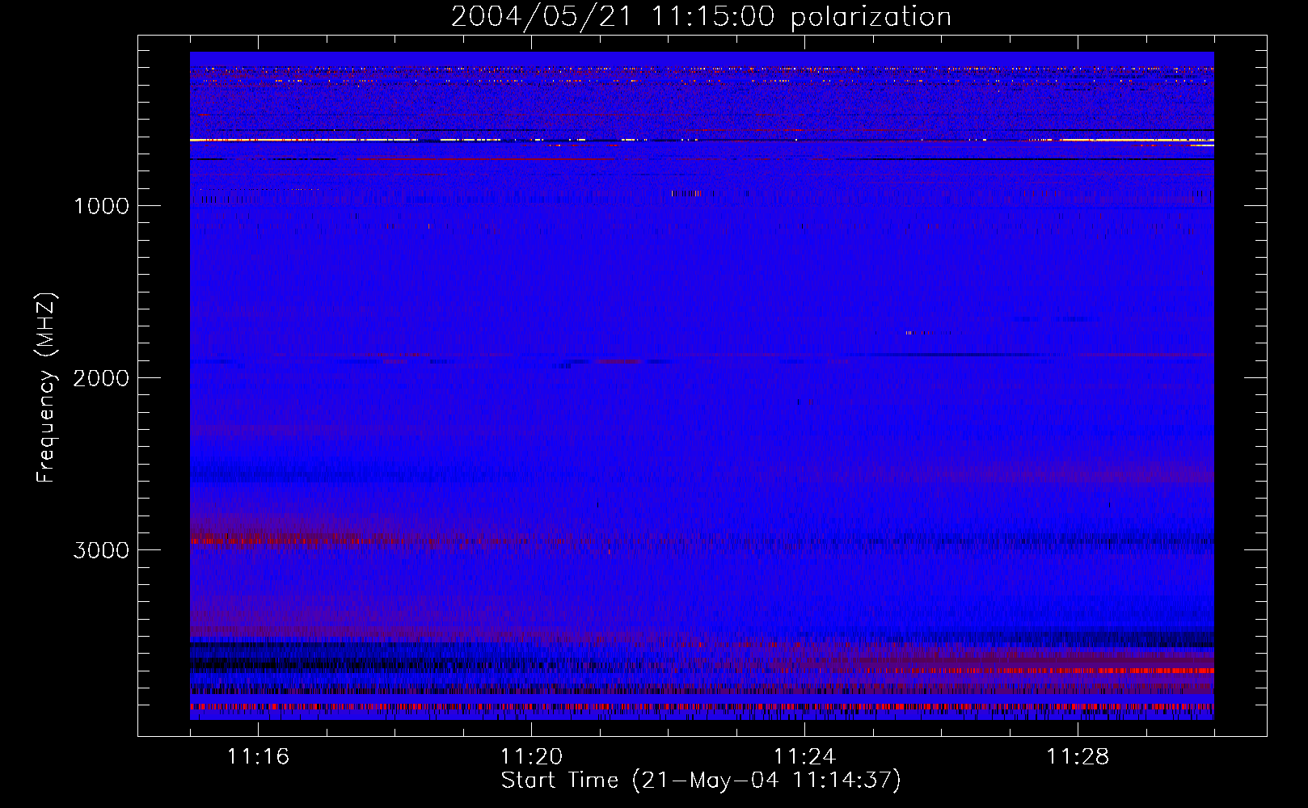Image resolution: width=1308 pixels, height=808 pixels.
Task: Click the 1000 frequency tick label
Action: (102, 206)
